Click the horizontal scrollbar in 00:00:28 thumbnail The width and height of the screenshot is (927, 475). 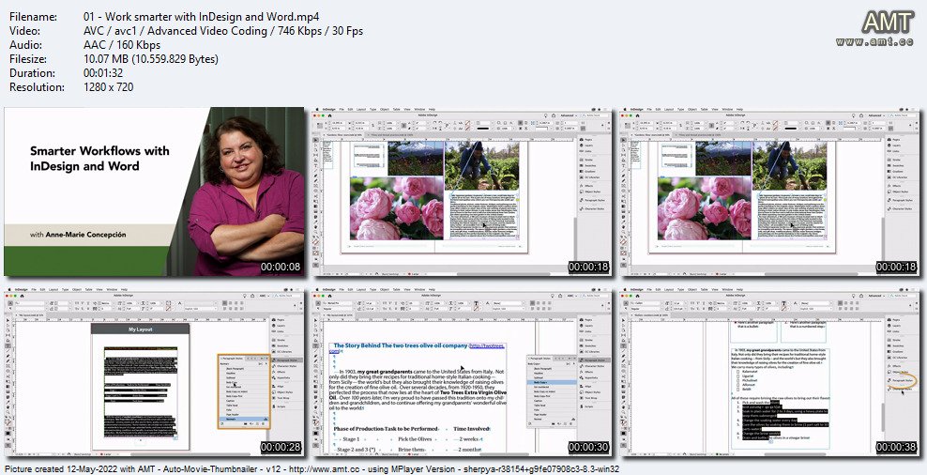pos(190,454)
